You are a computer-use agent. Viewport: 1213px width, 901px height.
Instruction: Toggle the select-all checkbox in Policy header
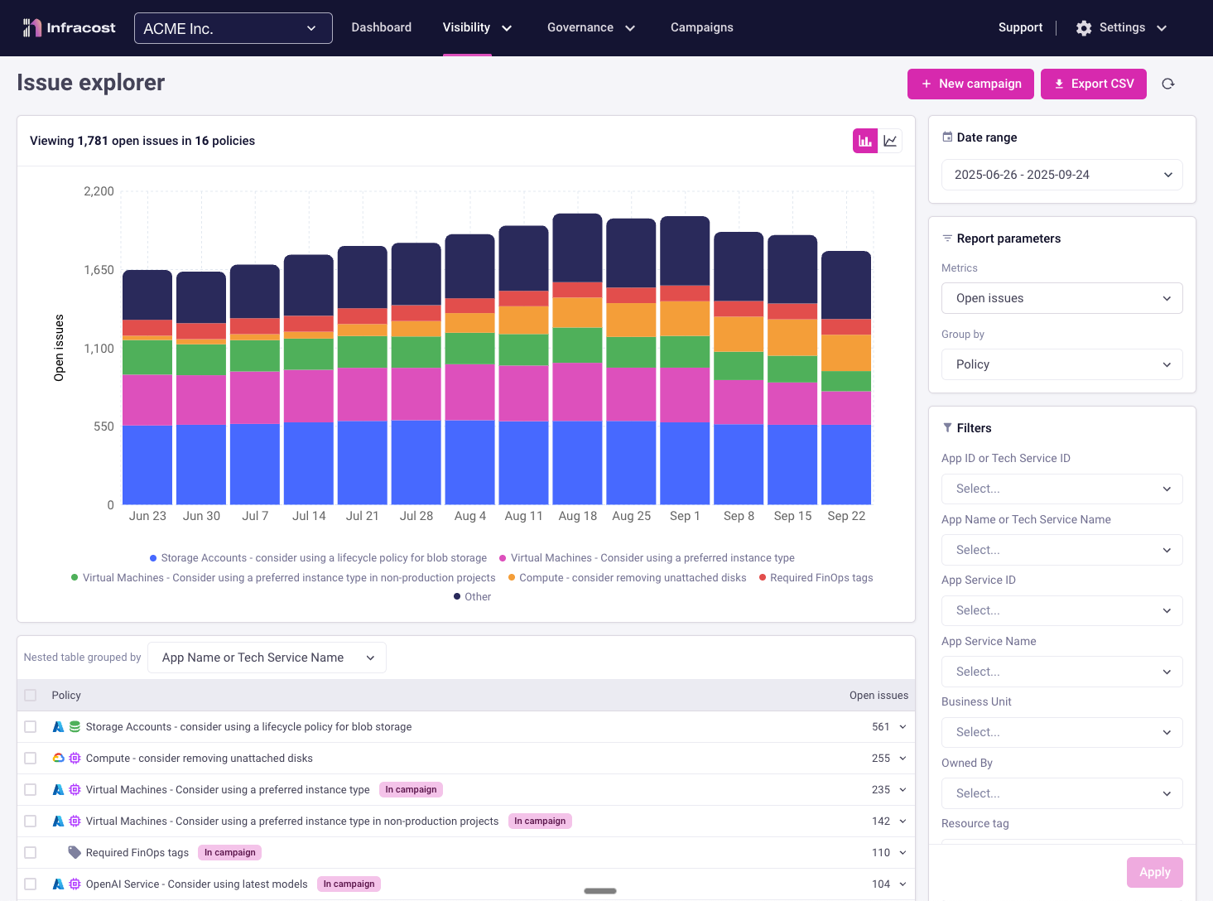31,696
